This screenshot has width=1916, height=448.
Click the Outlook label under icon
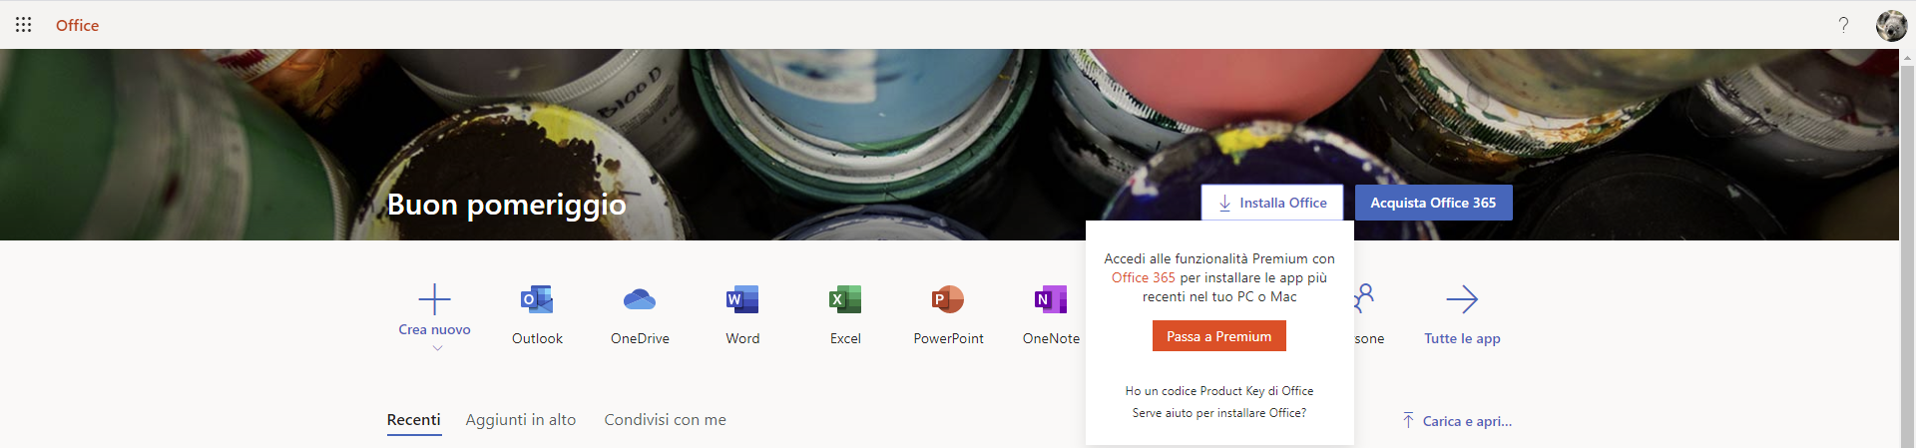pyautogui.click(x=537, y=338)
